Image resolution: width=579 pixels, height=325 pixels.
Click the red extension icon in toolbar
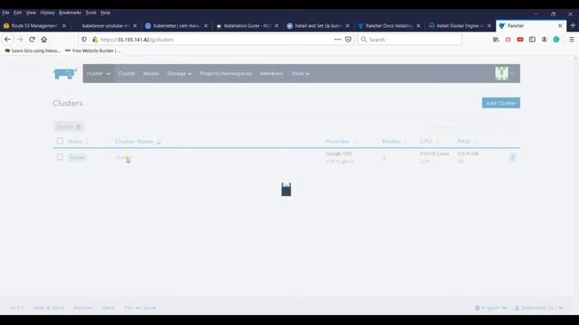tap(520, 40)
